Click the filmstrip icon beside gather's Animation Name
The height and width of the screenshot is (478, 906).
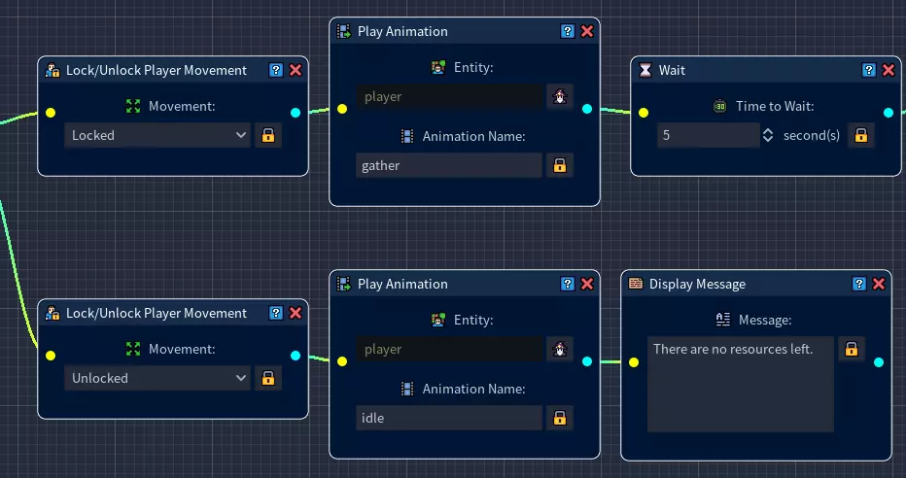[406, 136]
